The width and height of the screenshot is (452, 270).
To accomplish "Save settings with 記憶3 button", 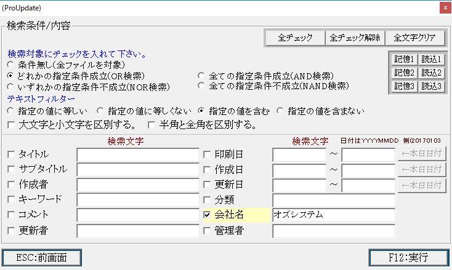I will coord(404,86).
